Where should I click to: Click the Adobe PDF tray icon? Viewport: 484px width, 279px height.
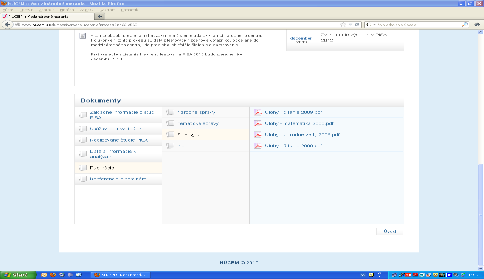pyautogui.click(x=415, y=275)
